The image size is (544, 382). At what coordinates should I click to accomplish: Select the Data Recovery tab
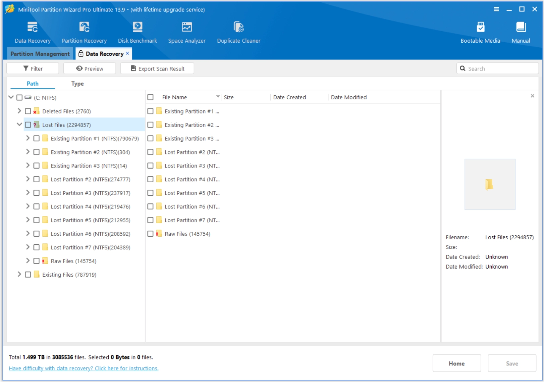click(104, 54)
